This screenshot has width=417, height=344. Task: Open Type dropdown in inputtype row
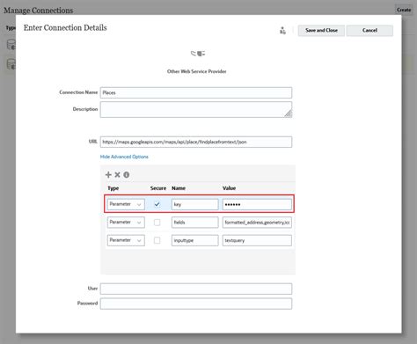click(x=126, y=240)
